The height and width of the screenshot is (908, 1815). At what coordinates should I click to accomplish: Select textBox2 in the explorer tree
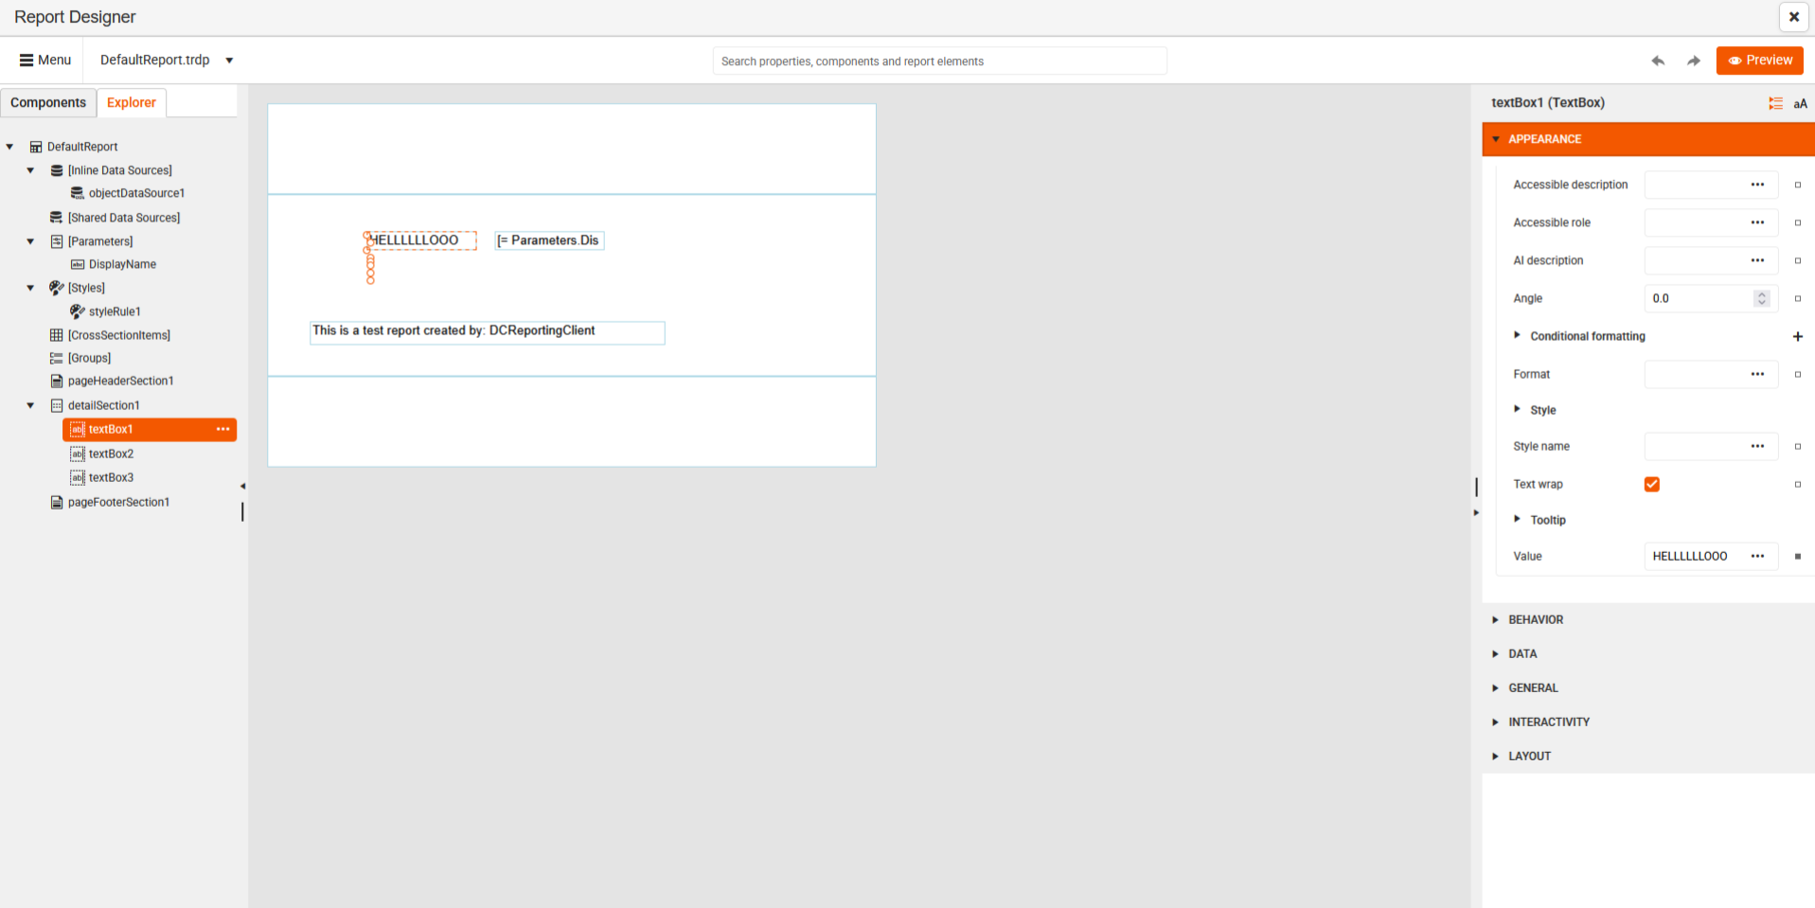111,454
